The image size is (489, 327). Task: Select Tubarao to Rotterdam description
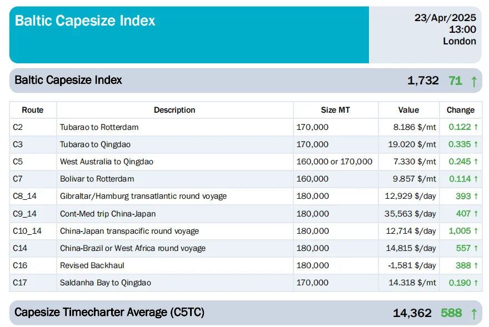click(x=99, y=127)
